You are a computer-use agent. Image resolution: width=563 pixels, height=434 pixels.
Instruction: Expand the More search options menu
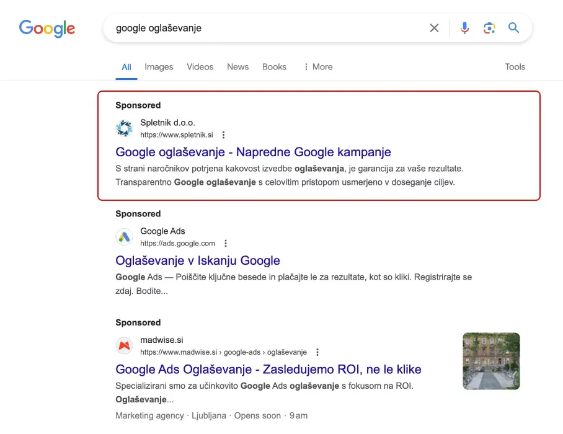tap(318, 67)
